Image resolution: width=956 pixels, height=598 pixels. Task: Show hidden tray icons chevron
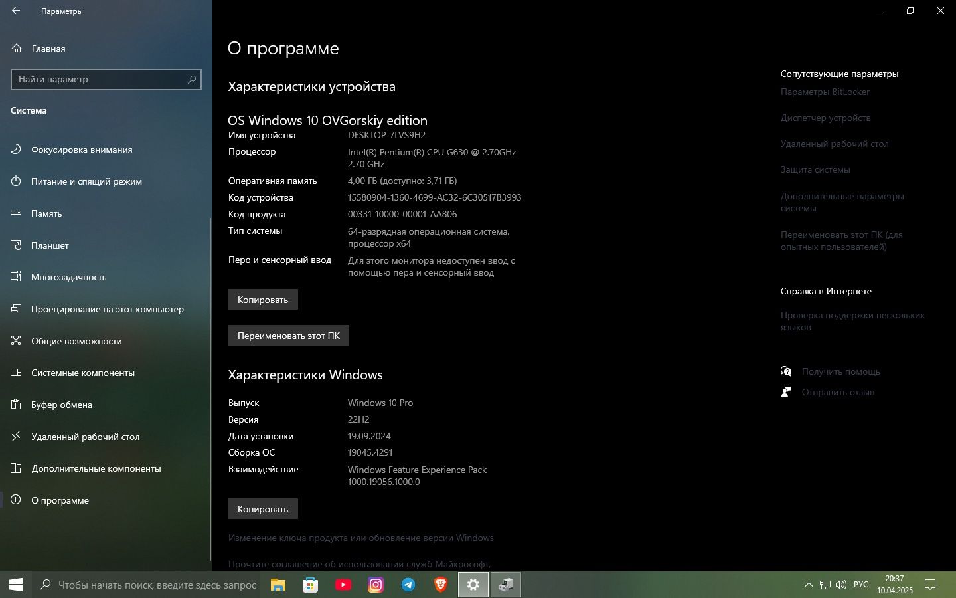click(809, 585)
